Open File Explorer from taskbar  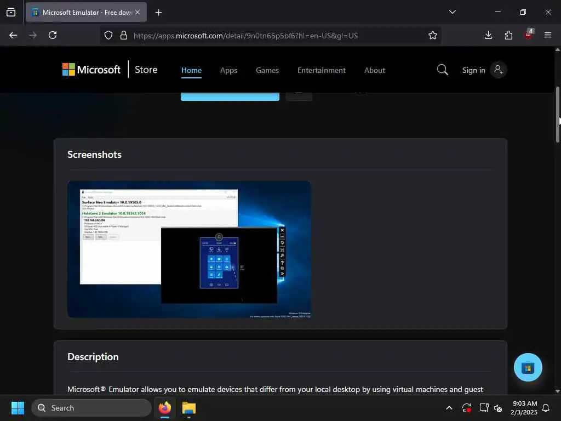pyautogui.click(x=188, y=408)
